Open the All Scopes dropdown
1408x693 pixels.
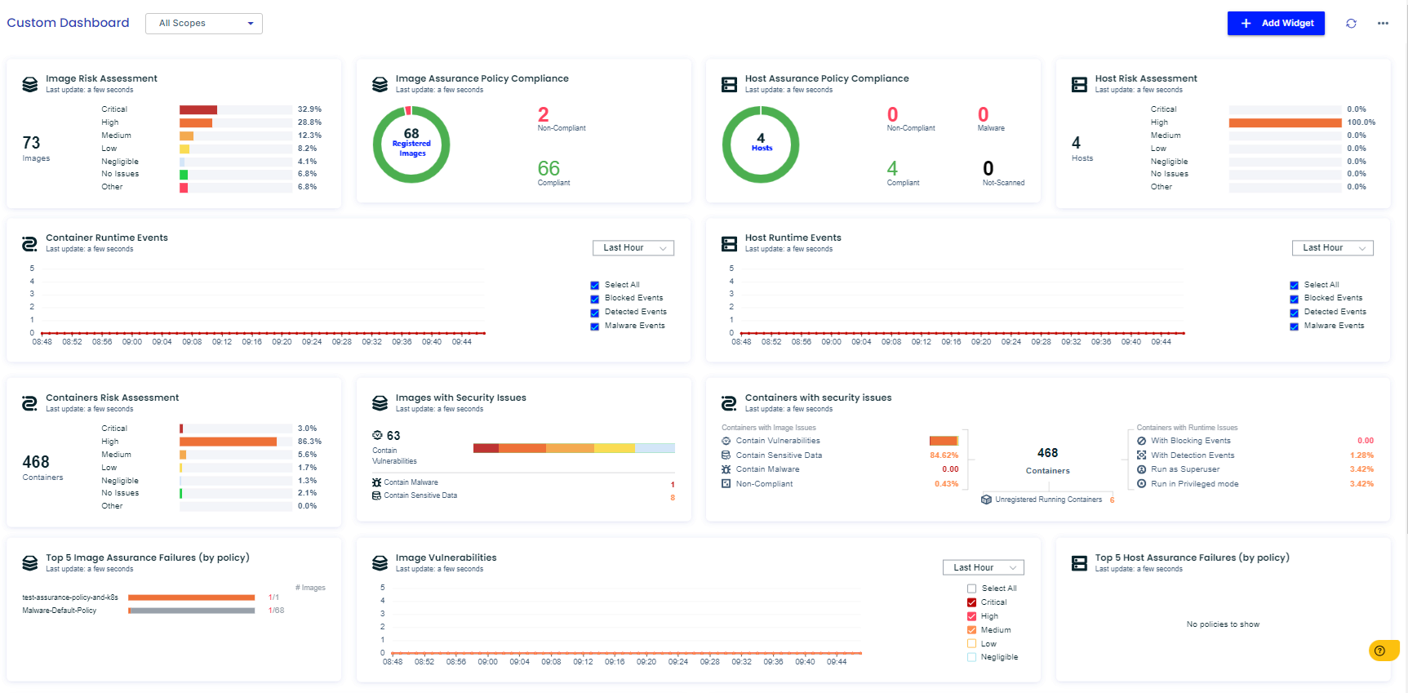coord(204,24)
